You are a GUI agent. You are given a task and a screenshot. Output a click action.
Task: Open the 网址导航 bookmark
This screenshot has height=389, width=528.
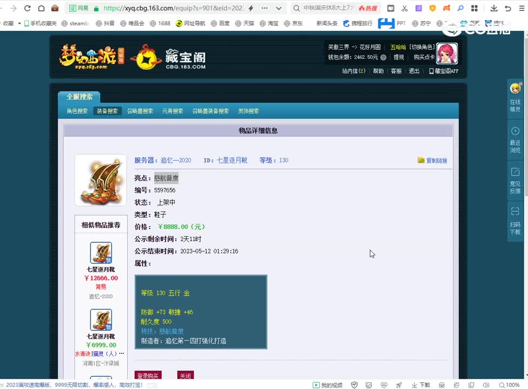pyautogui.click(x=190, y=23)
